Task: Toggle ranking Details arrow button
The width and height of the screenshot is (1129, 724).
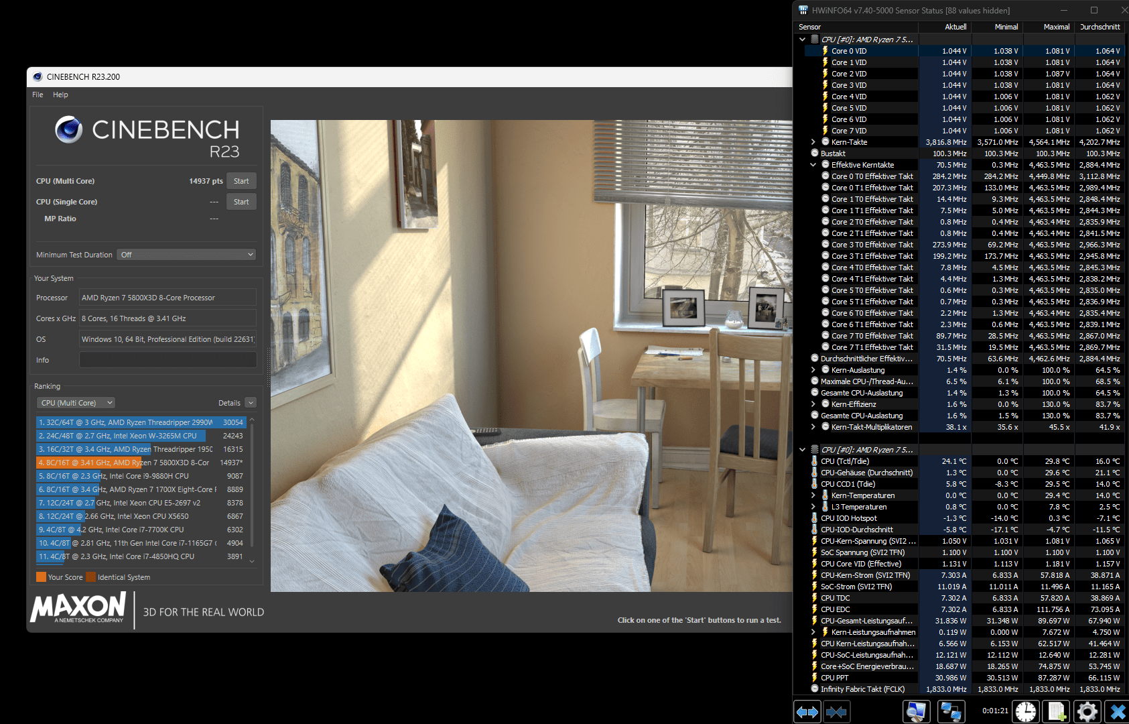Action: [x=251, y=403]
